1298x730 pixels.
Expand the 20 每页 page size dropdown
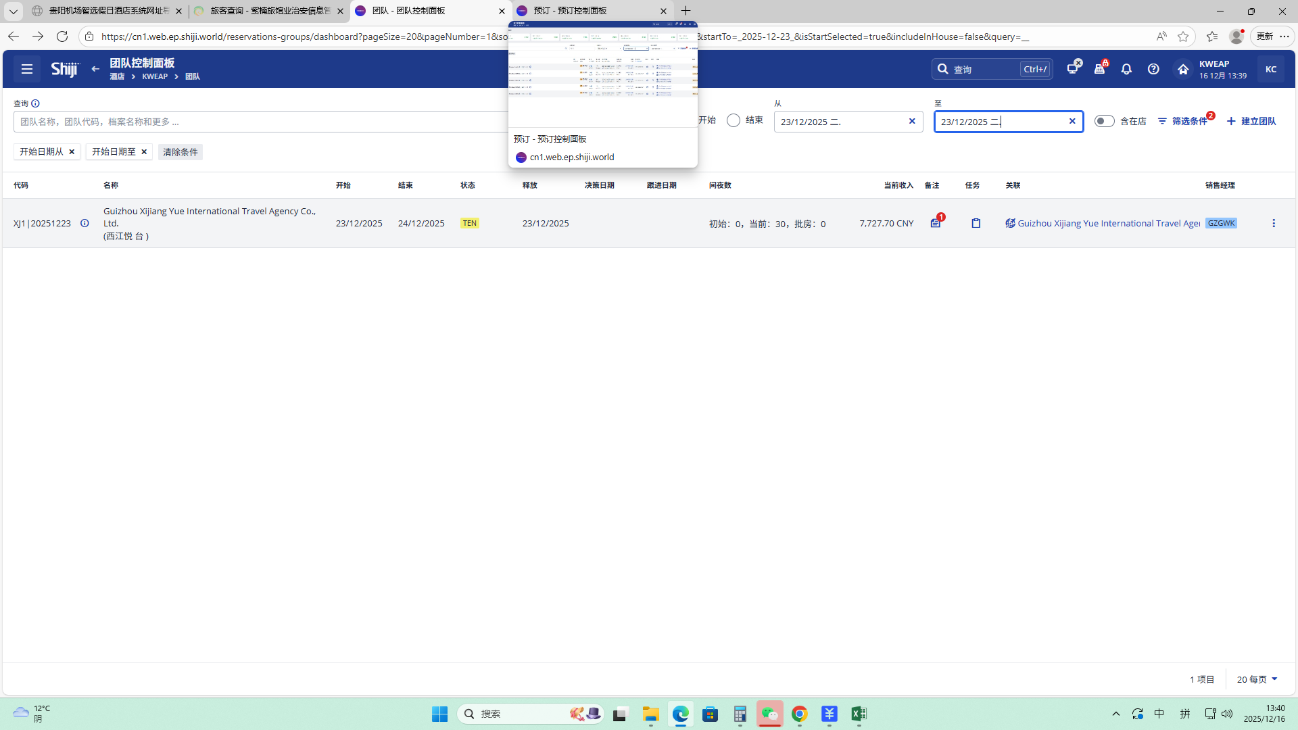click(x=1257, y=679)
